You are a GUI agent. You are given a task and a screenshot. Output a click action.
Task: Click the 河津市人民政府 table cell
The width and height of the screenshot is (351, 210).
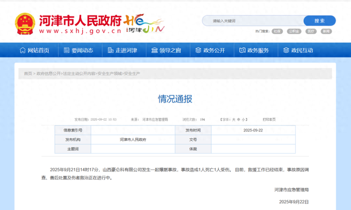(x=133, y=140)
